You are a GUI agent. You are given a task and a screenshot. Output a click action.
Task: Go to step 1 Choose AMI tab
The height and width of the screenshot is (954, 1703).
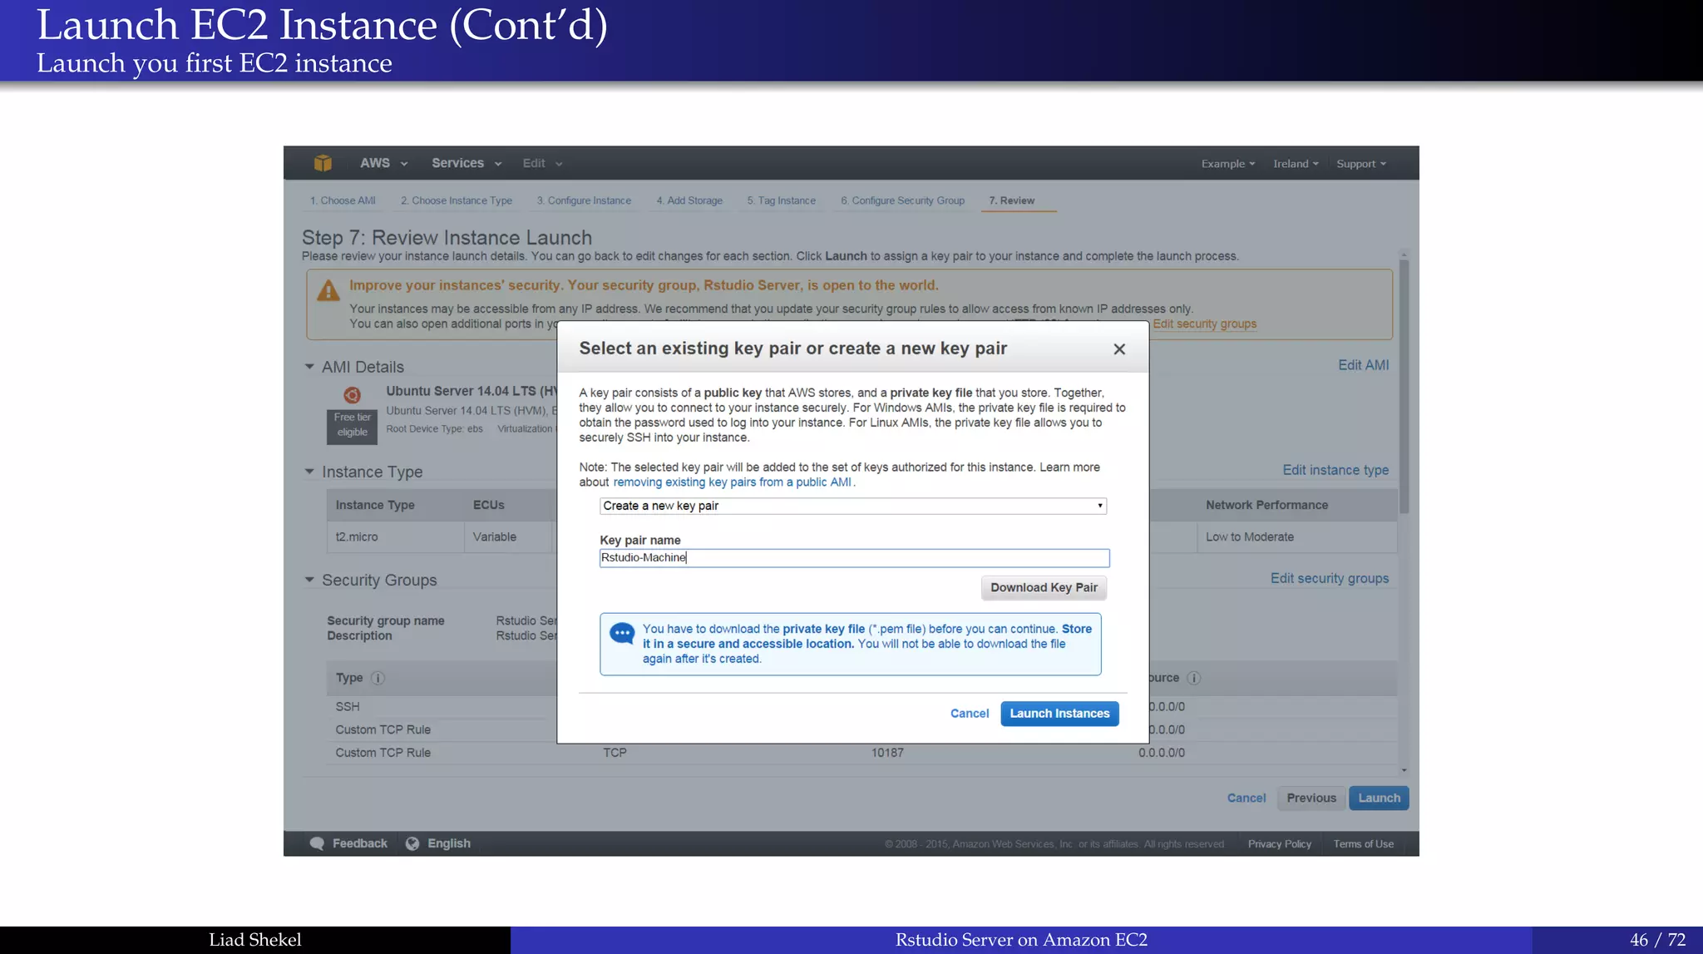343,200
